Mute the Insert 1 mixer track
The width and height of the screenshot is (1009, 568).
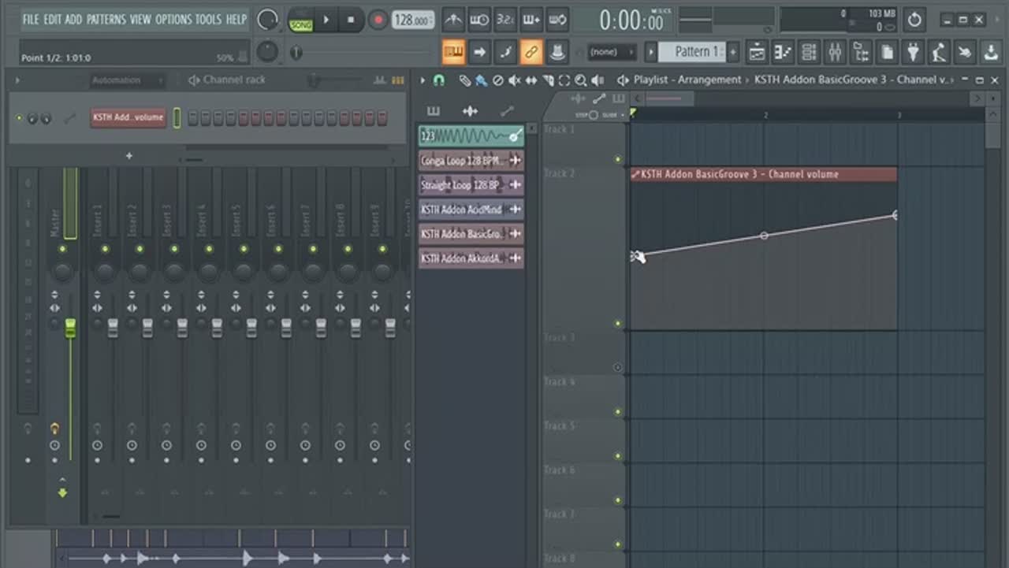[105, 249]
